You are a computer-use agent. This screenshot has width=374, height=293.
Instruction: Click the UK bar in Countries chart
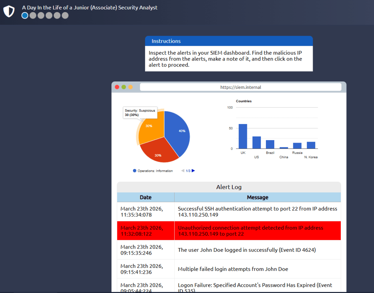(243, 136)
